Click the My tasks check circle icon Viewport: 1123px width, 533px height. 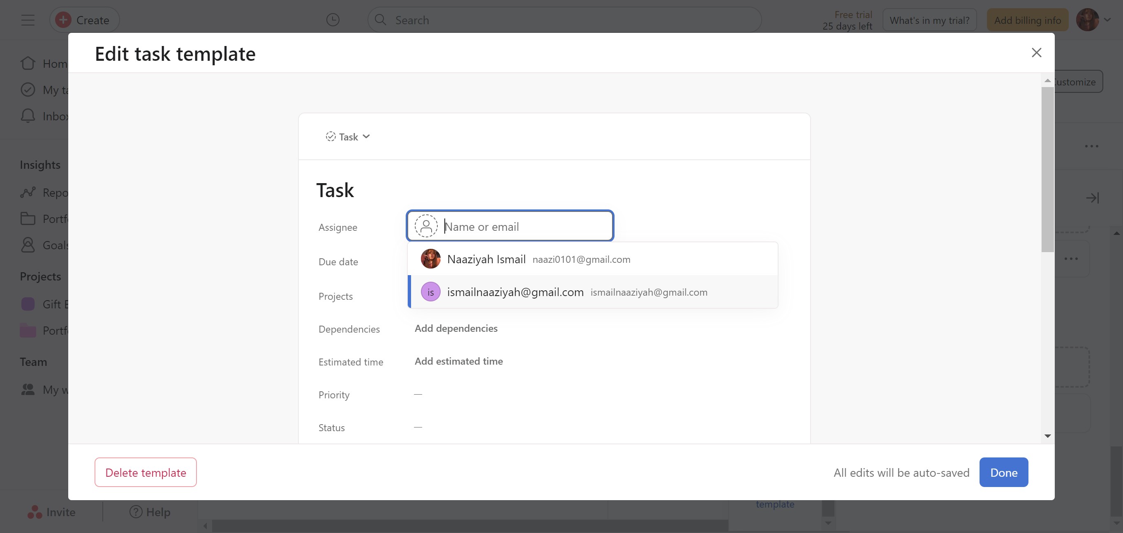(28, 90)
